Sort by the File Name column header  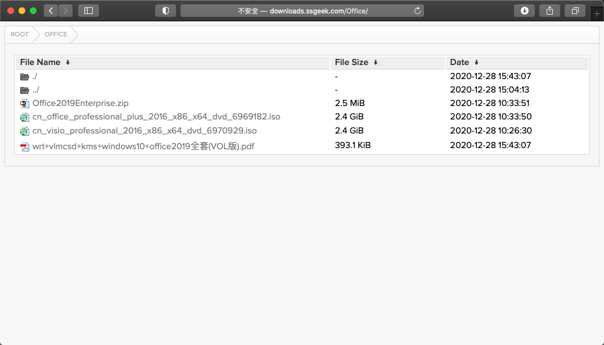tap(40, 62)
